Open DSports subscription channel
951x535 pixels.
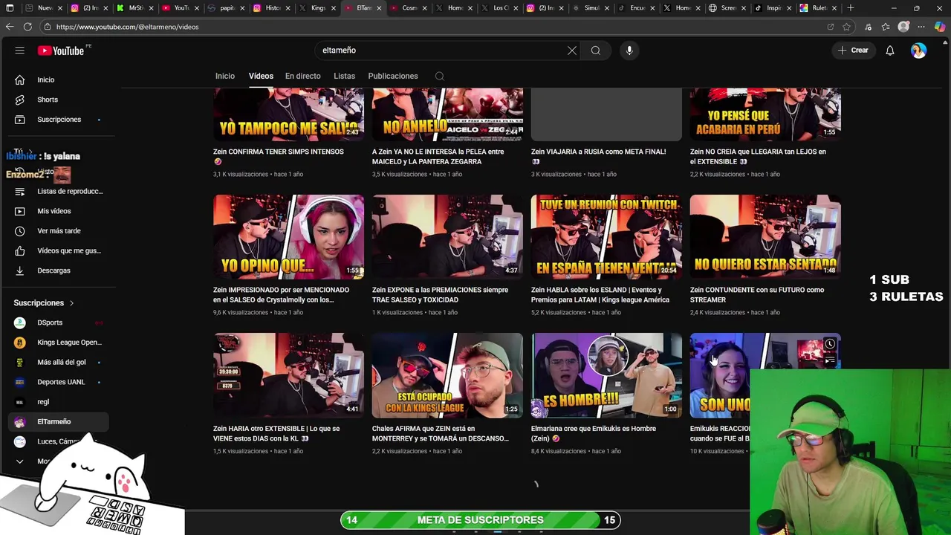(59, 322)
